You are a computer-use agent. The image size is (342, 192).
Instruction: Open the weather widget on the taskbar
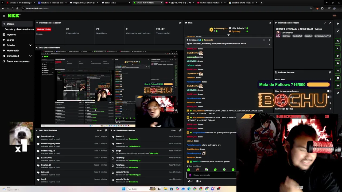pyautogui.click(x=11, y=189)
